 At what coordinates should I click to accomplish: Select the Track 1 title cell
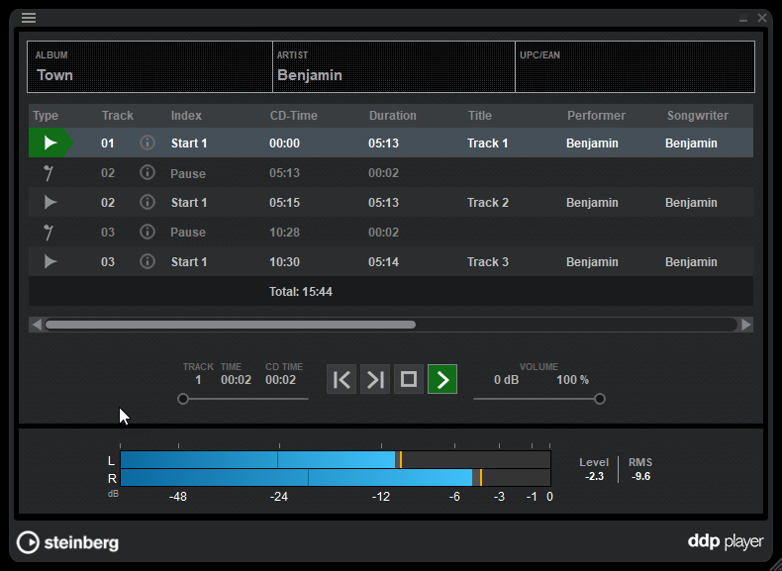click(488, 143)
